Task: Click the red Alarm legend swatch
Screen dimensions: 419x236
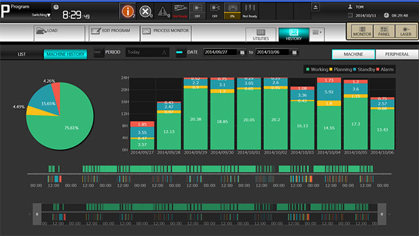Action: click(x=378, y=69)
